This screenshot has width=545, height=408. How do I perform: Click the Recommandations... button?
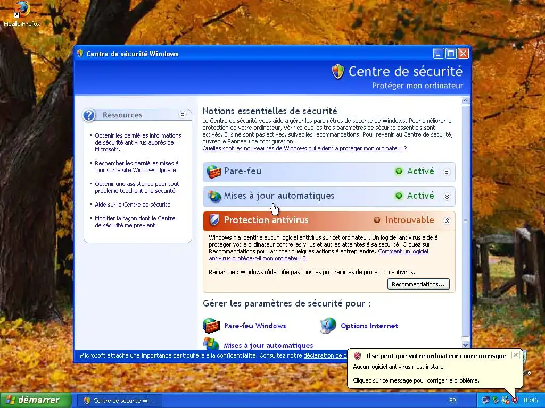pyautogui.click(x=418, y=284)
